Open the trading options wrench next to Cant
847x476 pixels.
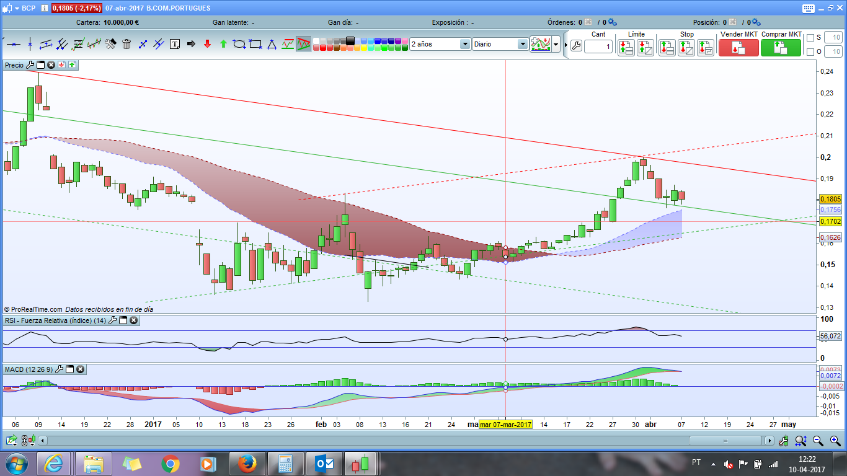point(576,46)
